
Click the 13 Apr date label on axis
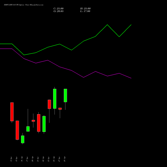11,159
